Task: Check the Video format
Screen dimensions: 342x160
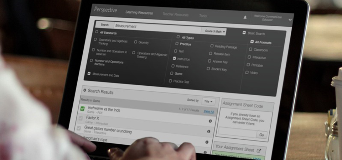Action: (x=247, y=72)
